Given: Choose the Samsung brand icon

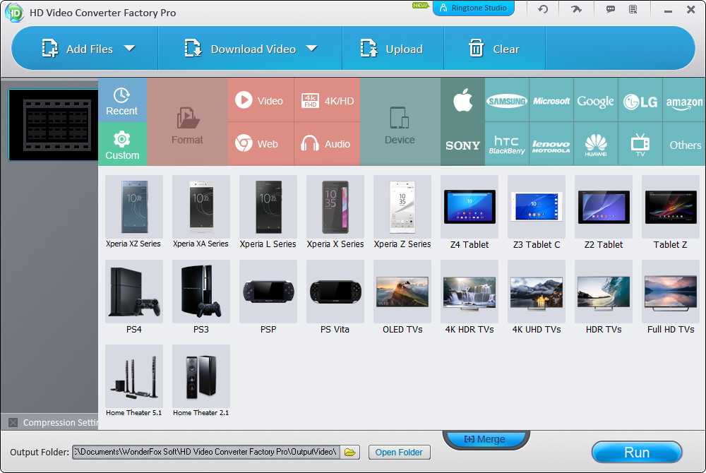Looking at the screenshot, I should pyautogui.click(x=507, y=101).
